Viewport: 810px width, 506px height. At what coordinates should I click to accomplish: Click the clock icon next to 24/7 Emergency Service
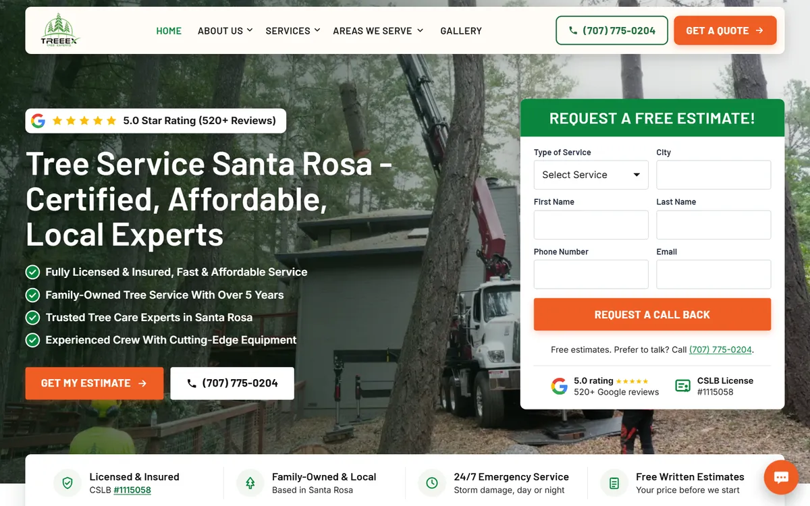click(432, 483)
